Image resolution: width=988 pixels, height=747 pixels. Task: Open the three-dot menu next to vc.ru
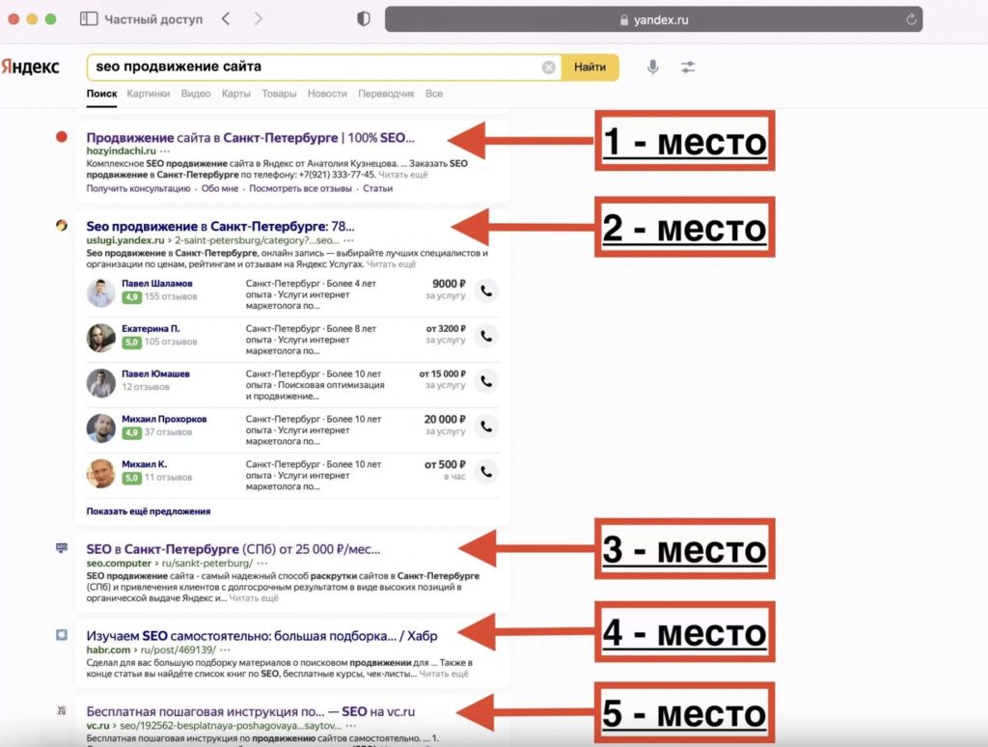[350, 726]
